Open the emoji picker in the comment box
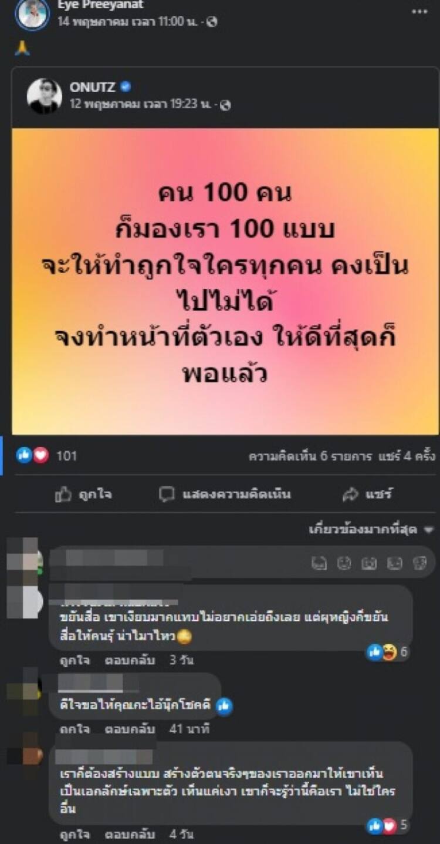The height and width of the screenshot is (844, 440). (x=344, y=563)
